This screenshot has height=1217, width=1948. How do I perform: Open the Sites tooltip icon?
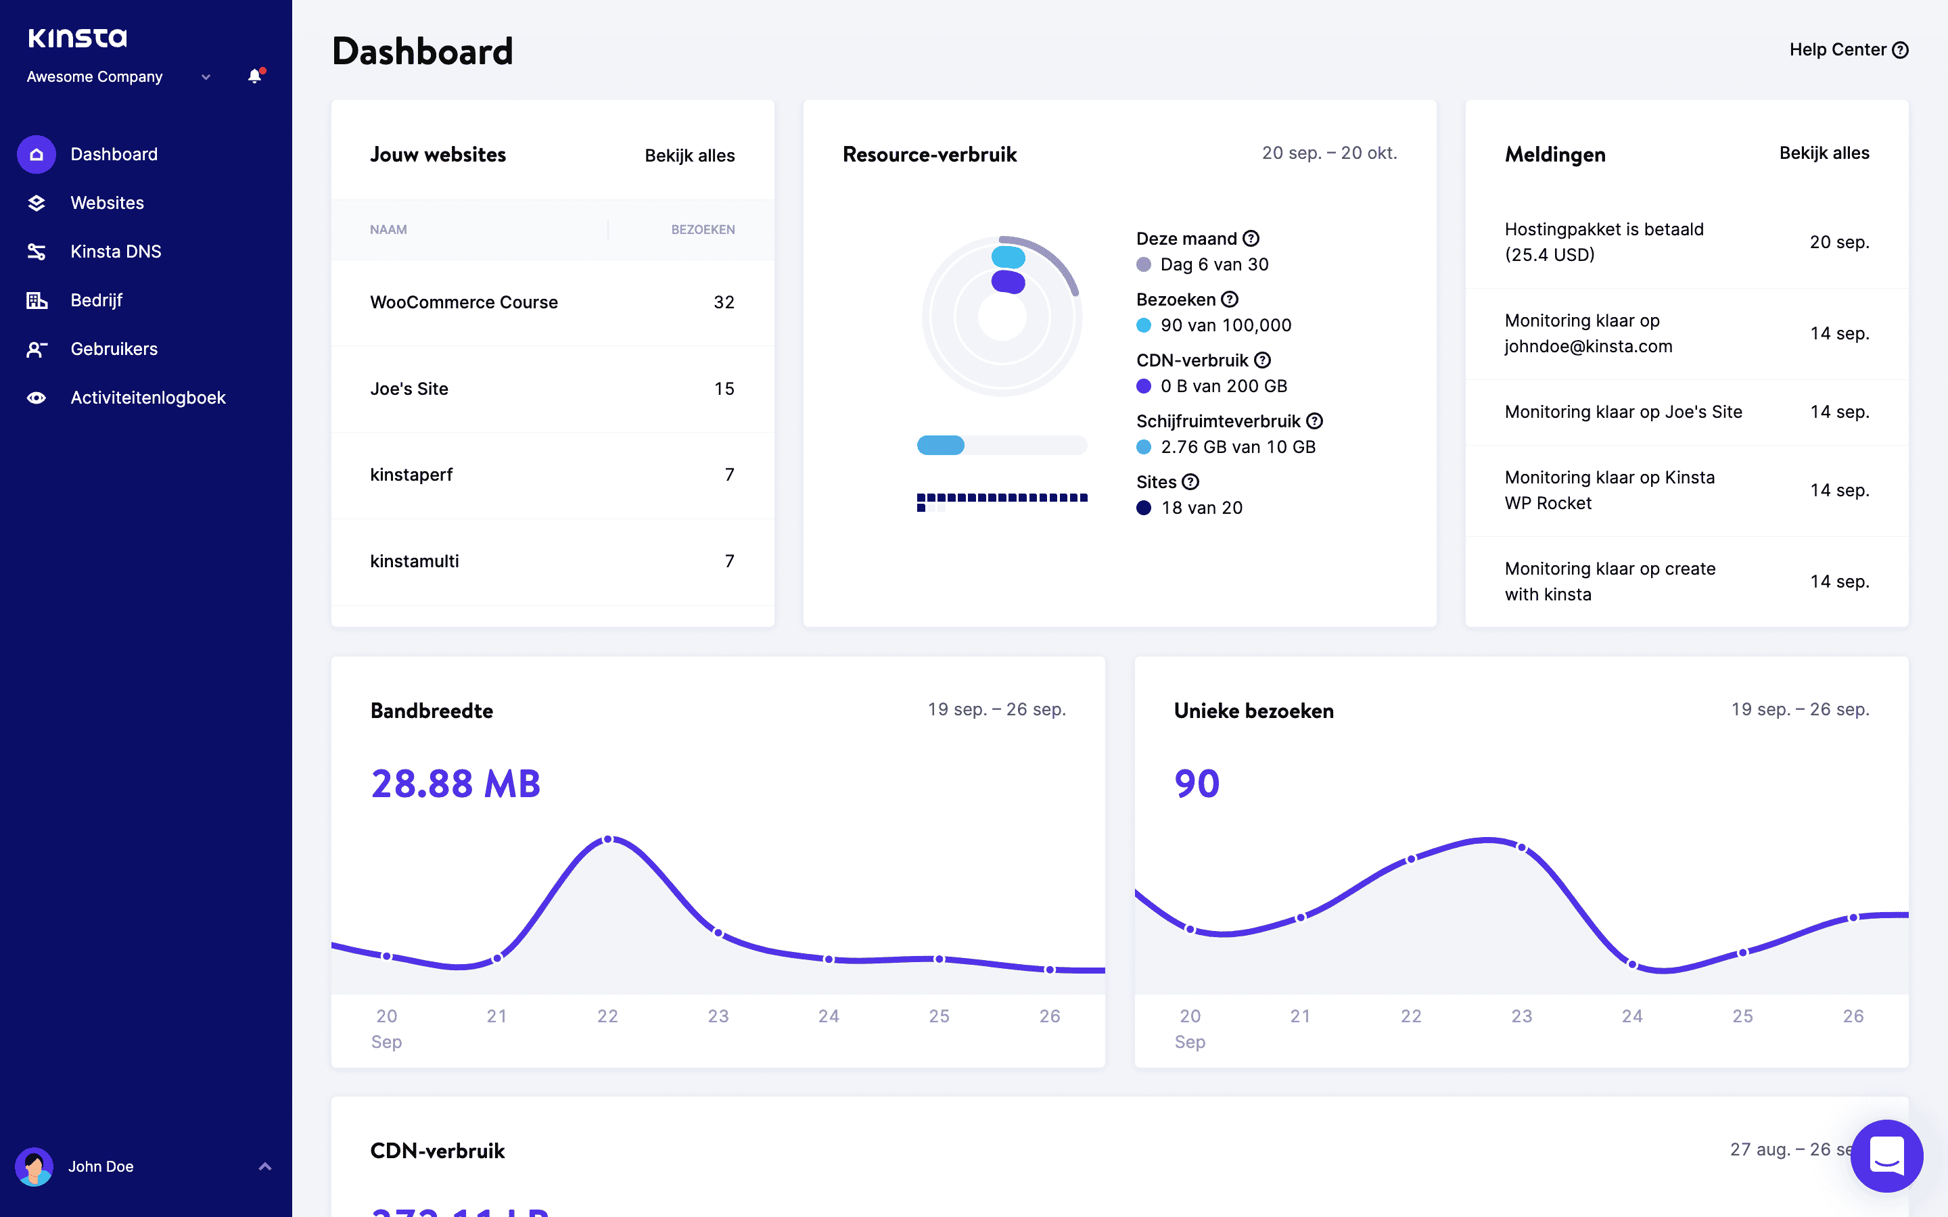(x=1190, y=481)
